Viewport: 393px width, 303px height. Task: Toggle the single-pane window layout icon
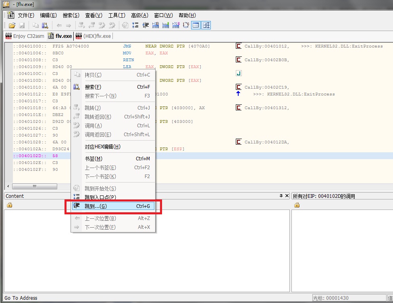click(x=196, y=25)
